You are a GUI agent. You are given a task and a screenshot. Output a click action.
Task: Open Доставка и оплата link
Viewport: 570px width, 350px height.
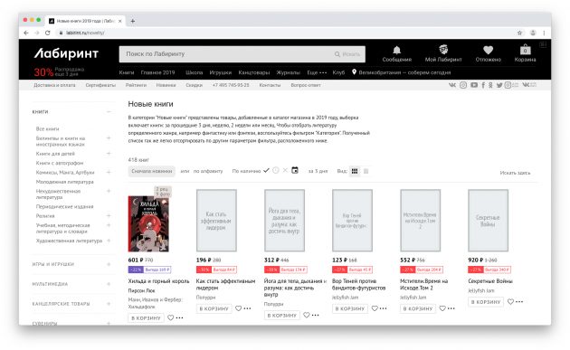54,85
